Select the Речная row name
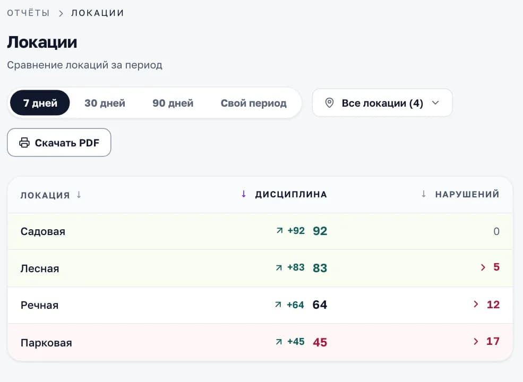Image resolution: width=523 pixels, height=382 pixels. click(39, 305)
